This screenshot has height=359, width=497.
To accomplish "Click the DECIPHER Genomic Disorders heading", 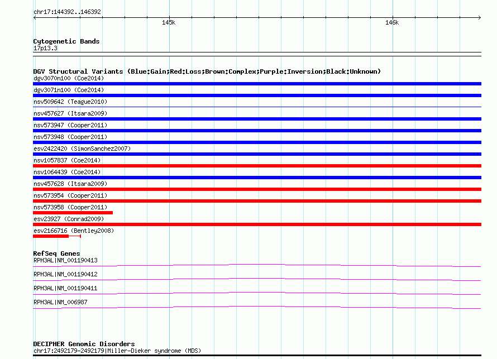I will coord(84,344).
